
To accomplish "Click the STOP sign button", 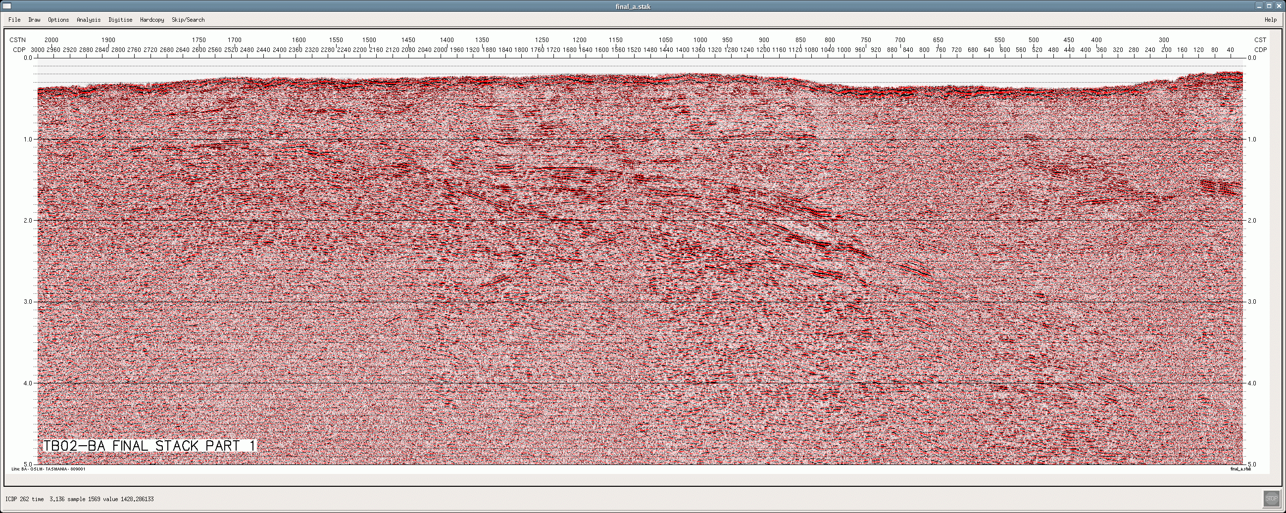I will (x=1271, y=498).
